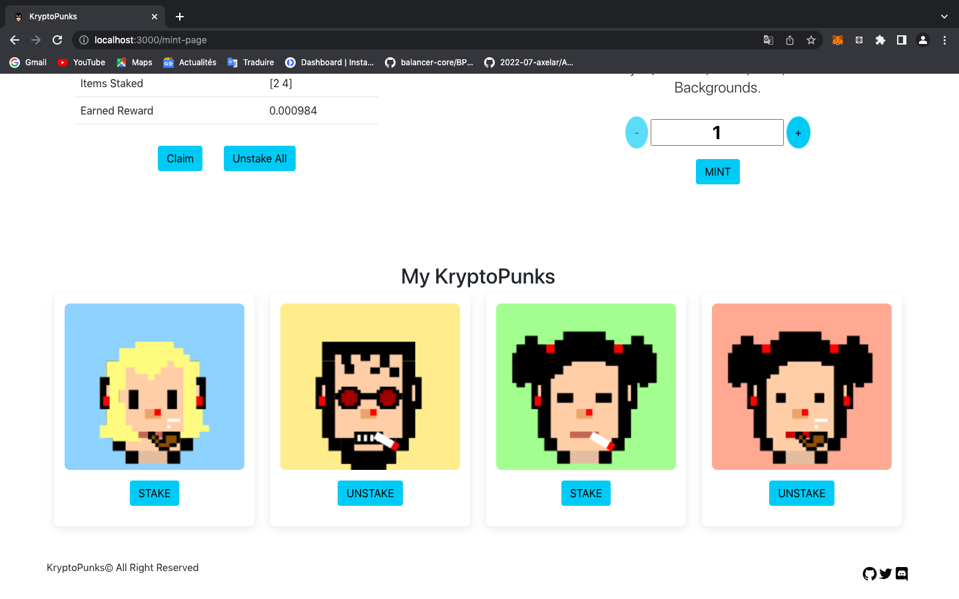Open the Actualités bookmark

click(x=190, y=63)
